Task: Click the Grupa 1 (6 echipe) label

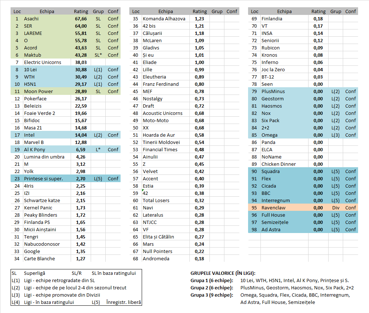Action: pos(211,280)
